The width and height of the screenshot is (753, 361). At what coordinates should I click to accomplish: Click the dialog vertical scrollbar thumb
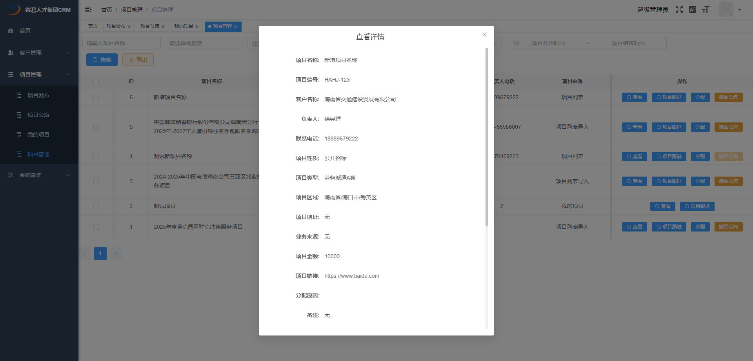(487, 137)
